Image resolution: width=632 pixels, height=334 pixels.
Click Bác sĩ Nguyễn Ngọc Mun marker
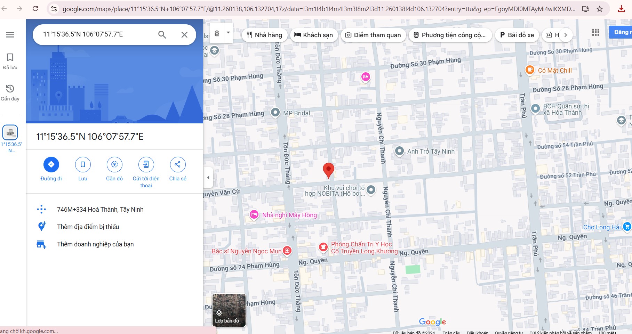click(x=287, y=250)
